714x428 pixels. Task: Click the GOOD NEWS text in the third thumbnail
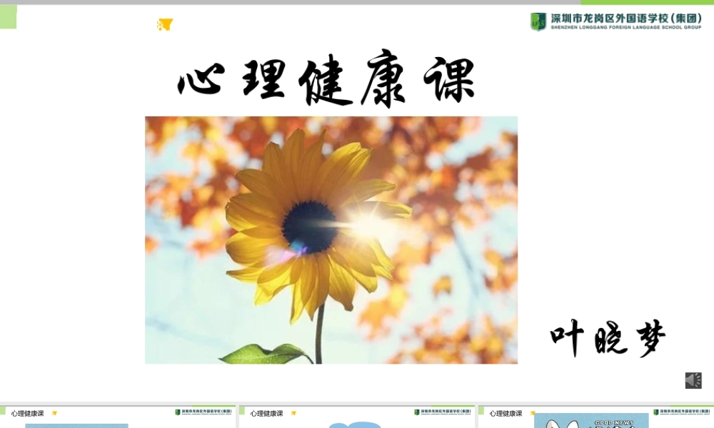click(614, 421)
